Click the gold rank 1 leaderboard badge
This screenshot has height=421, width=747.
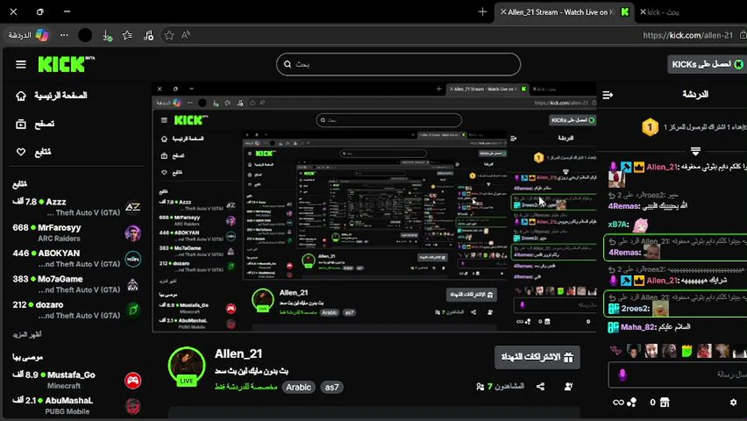click(x=650, y=127)
